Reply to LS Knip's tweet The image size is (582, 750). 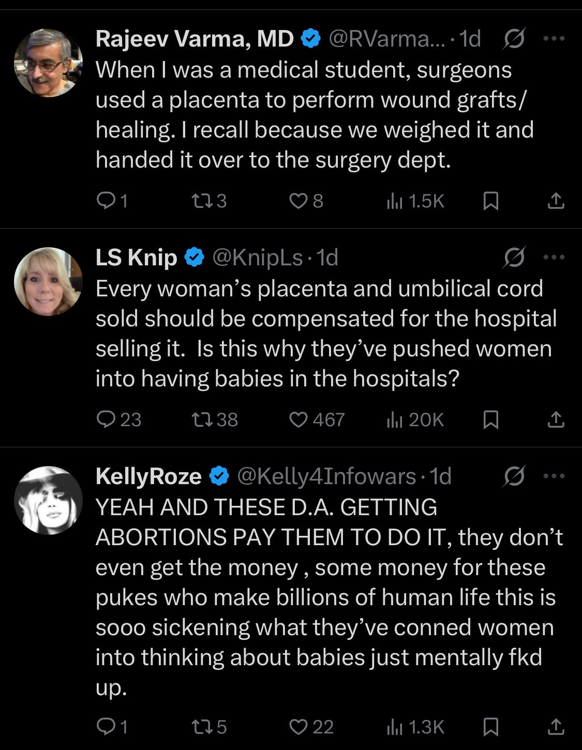[x=106, y=419]
